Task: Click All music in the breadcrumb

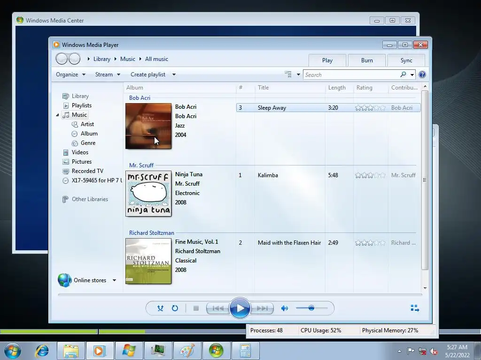Action: point(156,59)
